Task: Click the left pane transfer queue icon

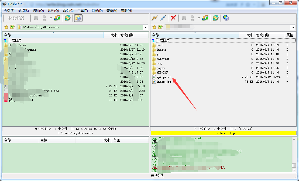Action: tap(57, 18)
